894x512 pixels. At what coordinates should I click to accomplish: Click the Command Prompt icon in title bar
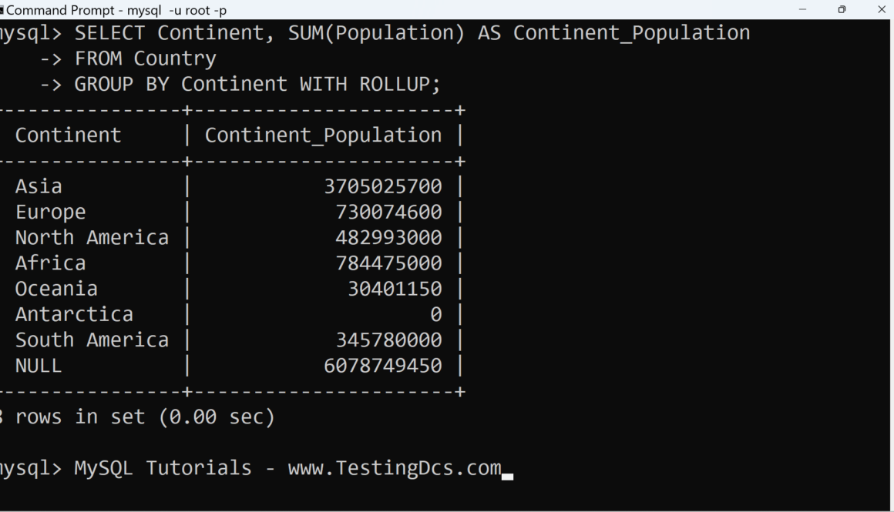click(x=2, y=10)
